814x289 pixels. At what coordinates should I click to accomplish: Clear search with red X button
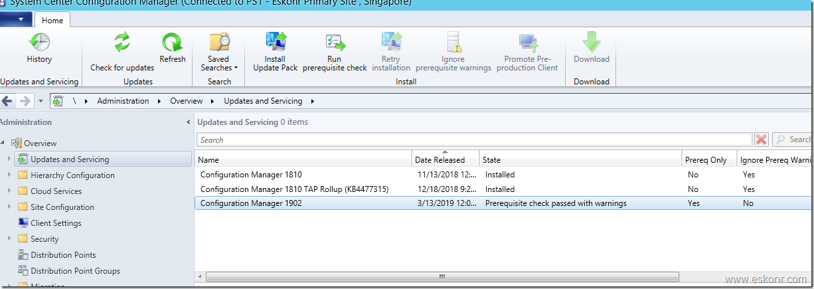coord(762,140)
